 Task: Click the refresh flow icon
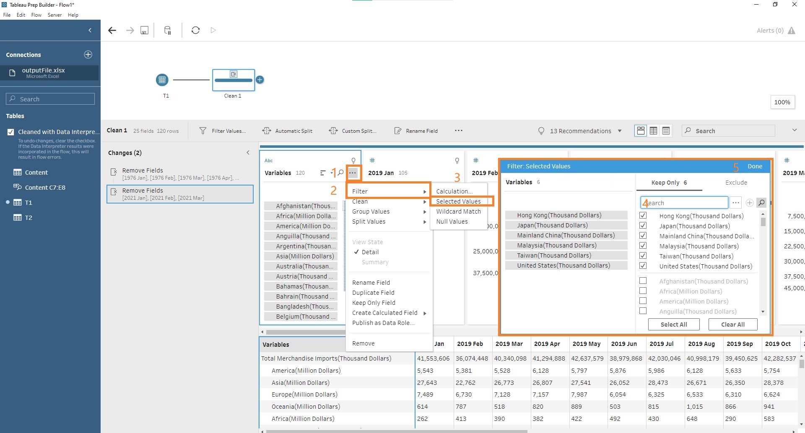click(x=195, y=30)
